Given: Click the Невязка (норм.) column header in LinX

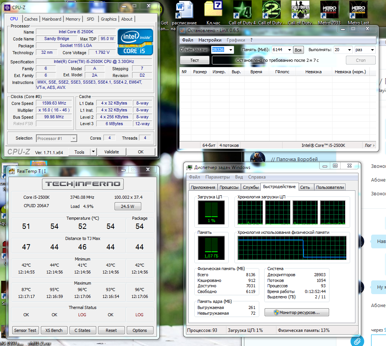Looking at the screenshot, I should pos(350,72).
